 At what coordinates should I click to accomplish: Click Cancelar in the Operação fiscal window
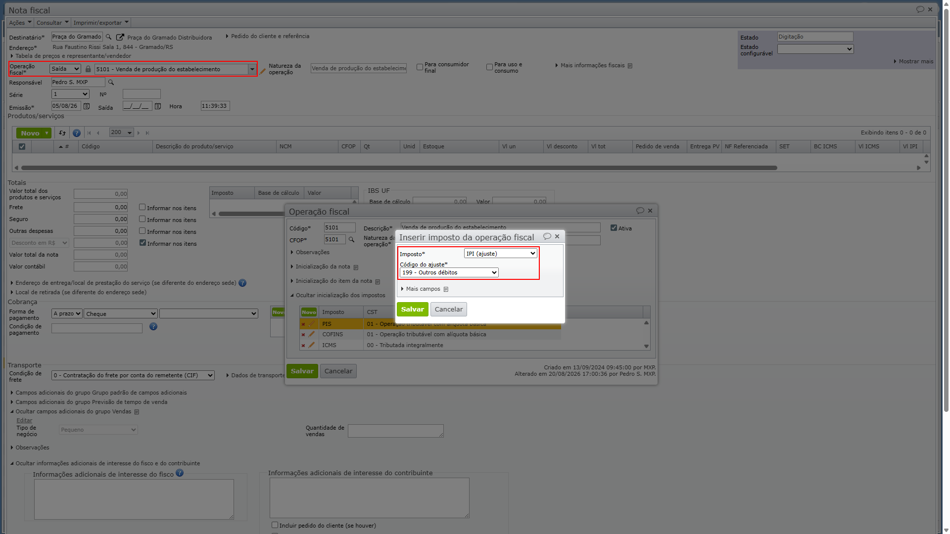pyautogui.click(x=338, y=371)
